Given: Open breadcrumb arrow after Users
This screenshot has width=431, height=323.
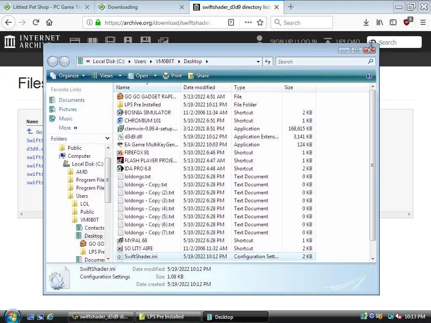Looking at the screenshot, I should coord(151,61).
